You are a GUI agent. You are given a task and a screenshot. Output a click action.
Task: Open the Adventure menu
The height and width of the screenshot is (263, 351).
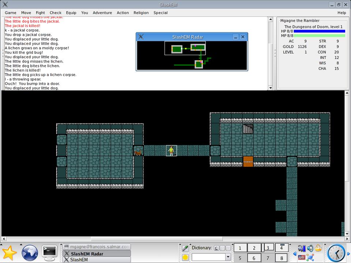click(102, 12)
